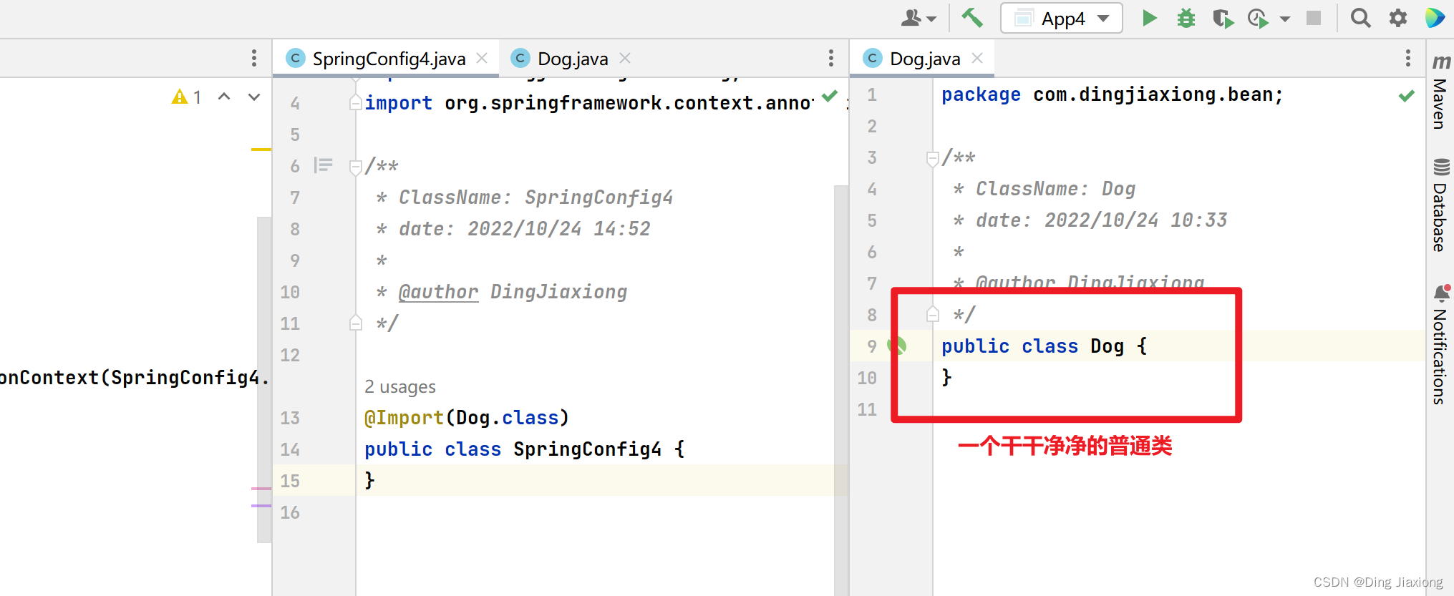Click the Spring bean gutter icon beside class Dog
1454x596 pixels.
(x=897, y=346)
